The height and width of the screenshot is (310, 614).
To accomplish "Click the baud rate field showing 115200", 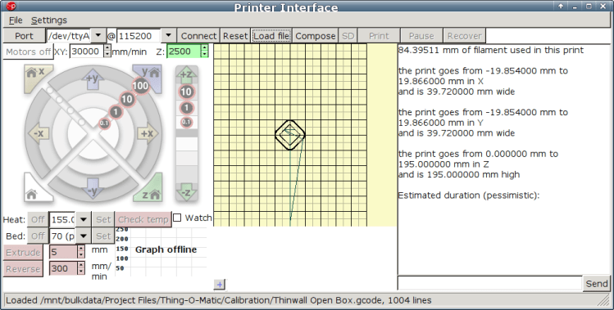I will [139, 36].
